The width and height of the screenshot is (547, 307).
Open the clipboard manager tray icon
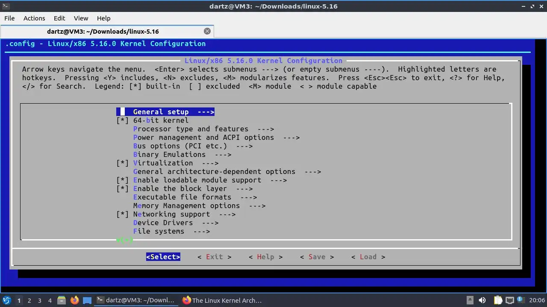[498, 300]
